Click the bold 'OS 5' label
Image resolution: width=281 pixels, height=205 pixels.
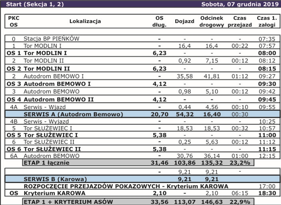[x=14, y=135]
